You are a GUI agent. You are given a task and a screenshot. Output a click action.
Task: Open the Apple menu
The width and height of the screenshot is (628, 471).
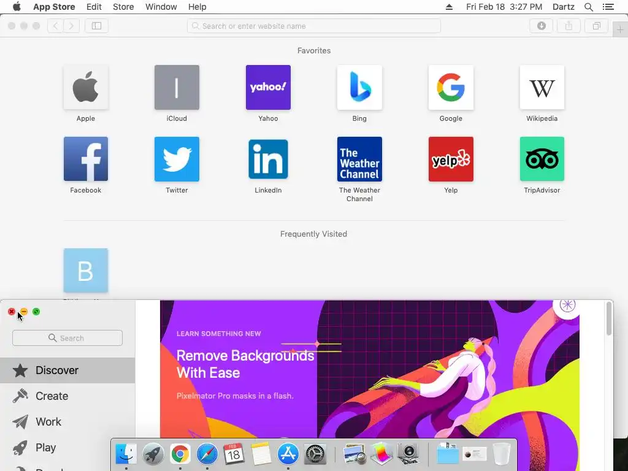17,7
